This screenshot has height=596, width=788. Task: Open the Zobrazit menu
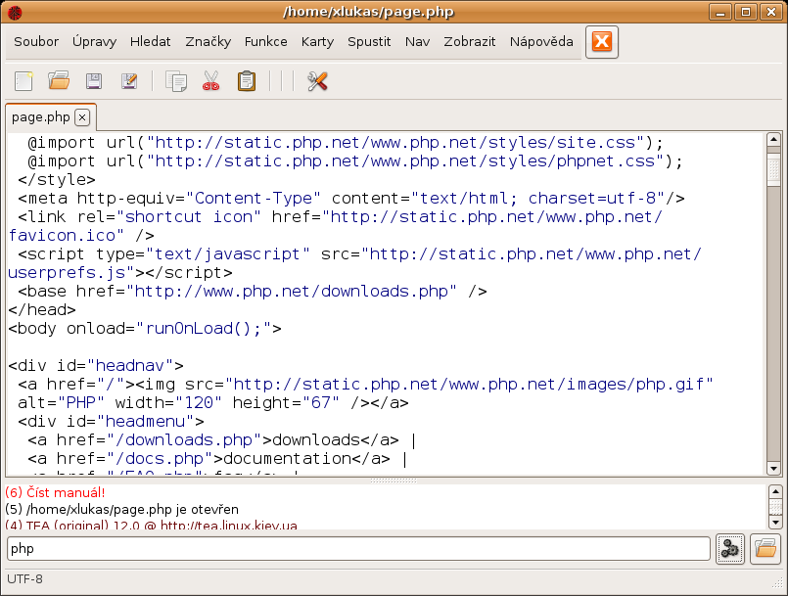click(x=470, y=42)
